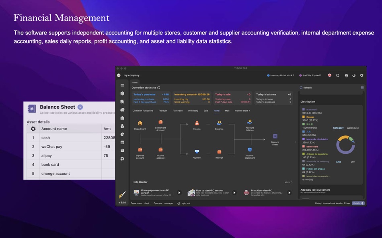Click the Details button in status bar
Viewport: 382px width, 238px height.
tap(358, 203)
